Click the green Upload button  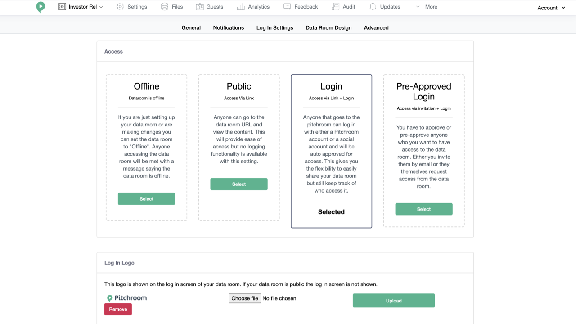point(394,301)
